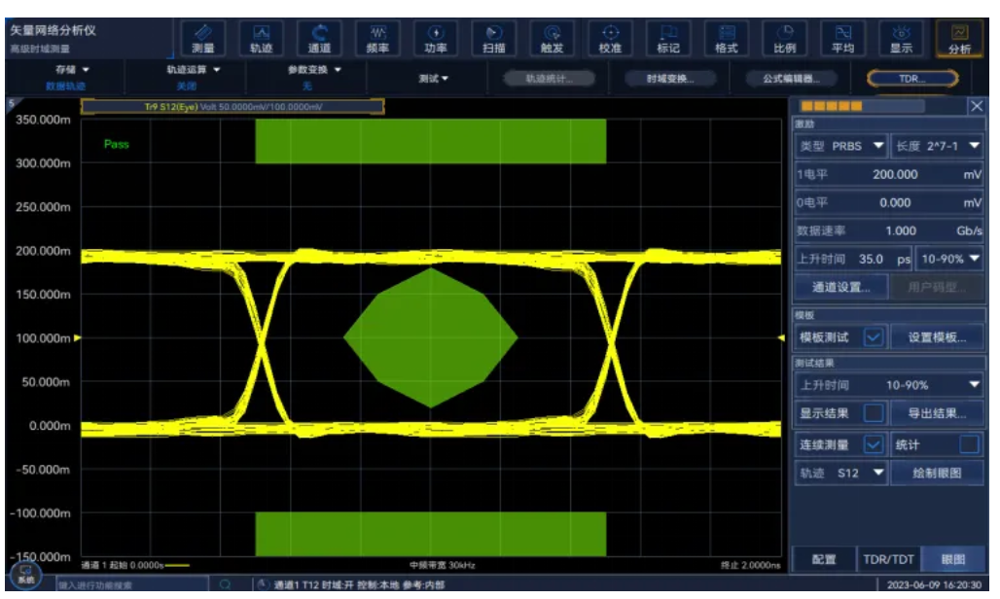This screenshot has height=599, width=1000.
Task: Click the 绘制眼图 draw eye diagram button
Action: click(937, 473)
